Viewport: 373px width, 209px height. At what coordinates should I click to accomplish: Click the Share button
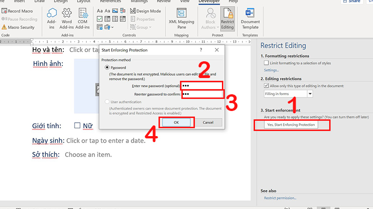tap(352, 1)
